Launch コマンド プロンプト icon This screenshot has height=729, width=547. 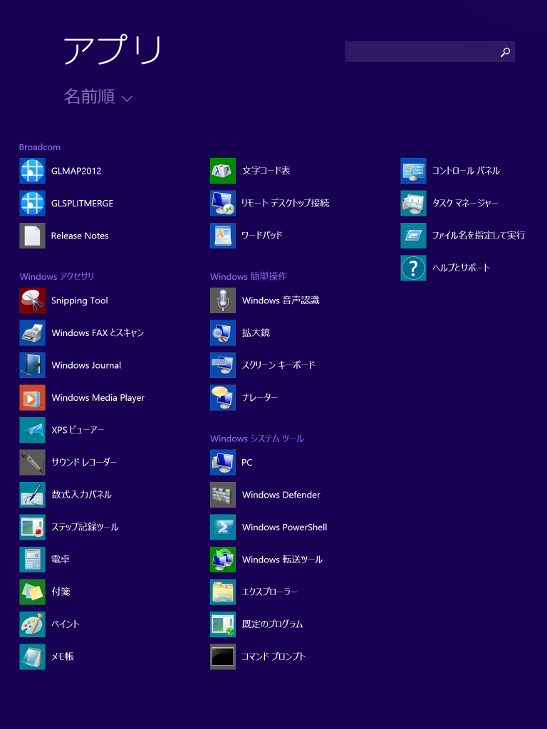click(x=223, y=656)
